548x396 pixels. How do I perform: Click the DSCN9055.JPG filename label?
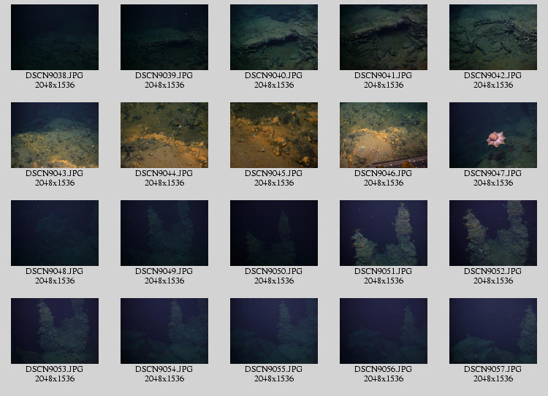274,369
